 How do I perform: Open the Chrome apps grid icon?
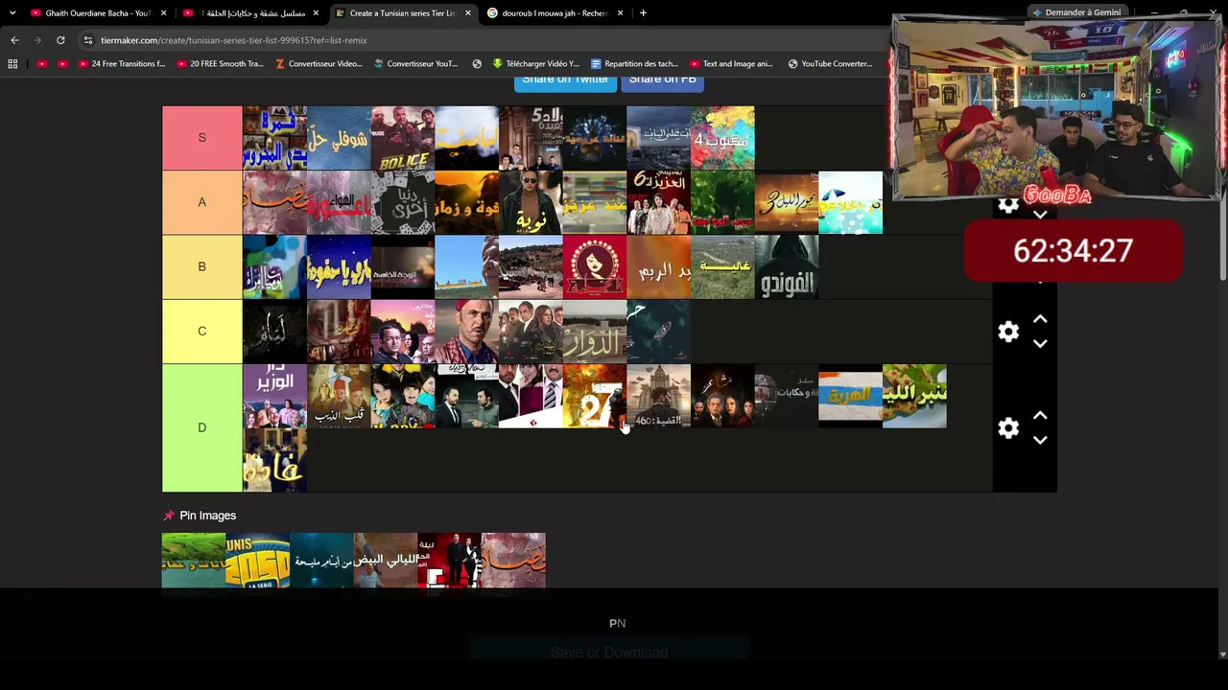tap(12, 64)
